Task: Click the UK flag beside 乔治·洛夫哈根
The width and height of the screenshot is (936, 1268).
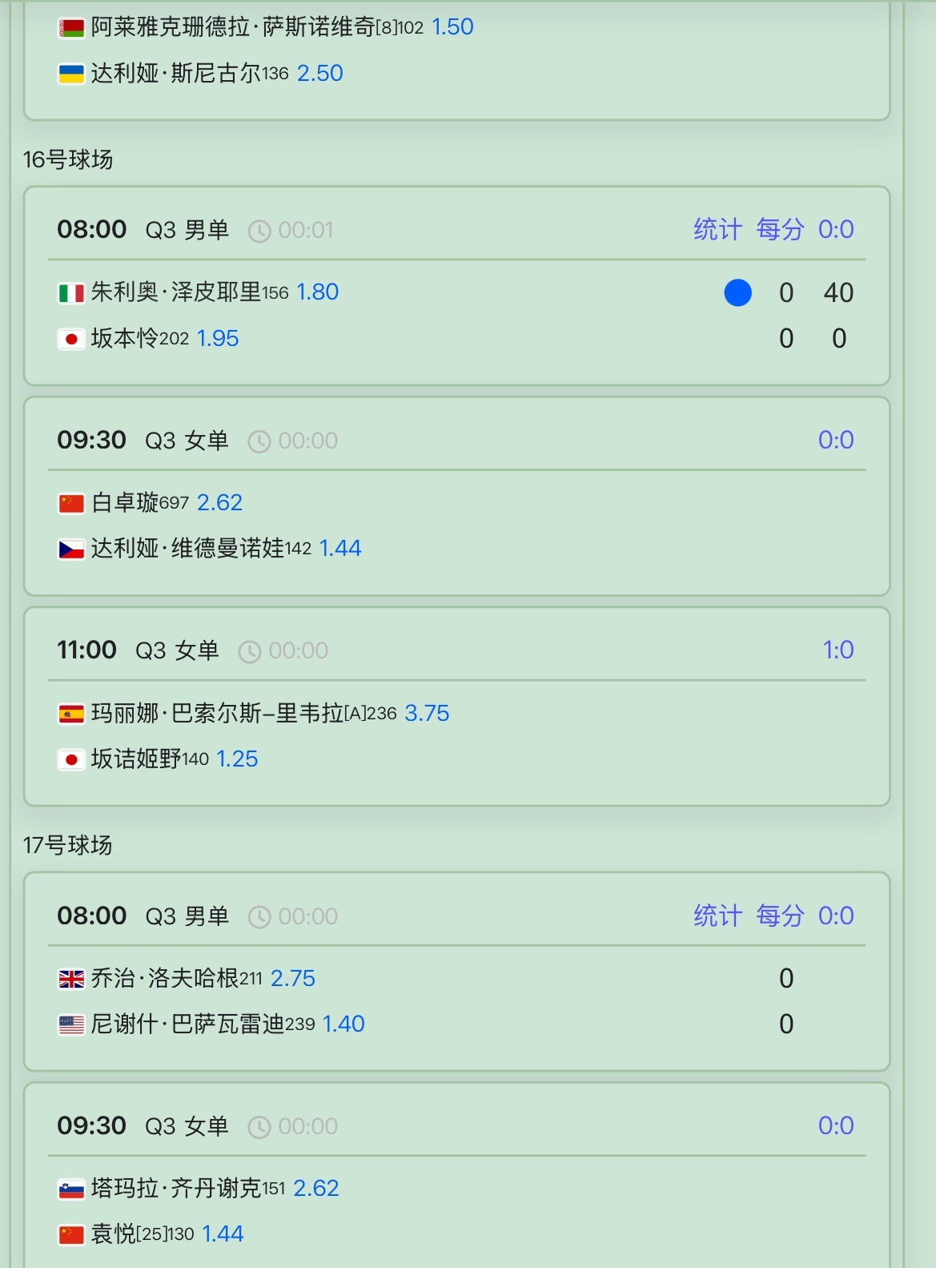Action: pos(71,979)
